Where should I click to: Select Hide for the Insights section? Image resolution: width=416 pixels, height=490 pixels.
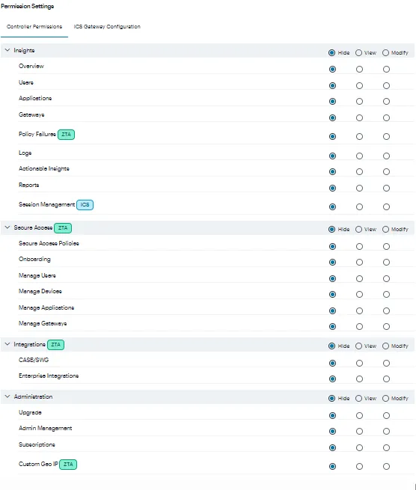pos(332,53)
